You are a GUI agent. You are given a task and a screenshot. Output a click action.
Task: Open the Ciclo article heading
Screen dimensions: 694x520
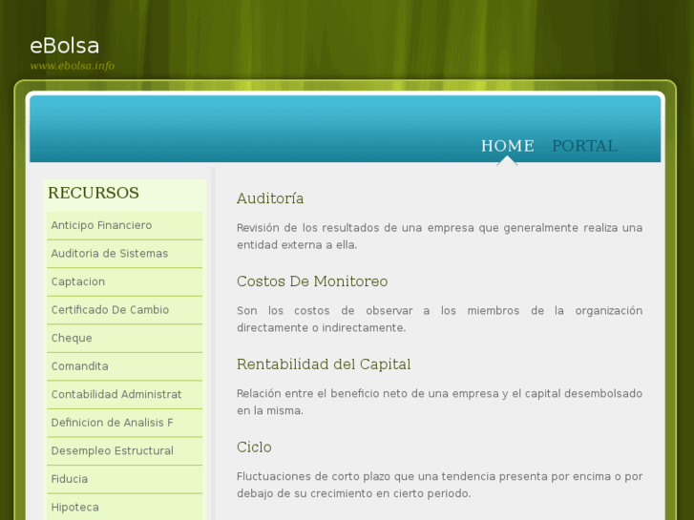point(254,447)
